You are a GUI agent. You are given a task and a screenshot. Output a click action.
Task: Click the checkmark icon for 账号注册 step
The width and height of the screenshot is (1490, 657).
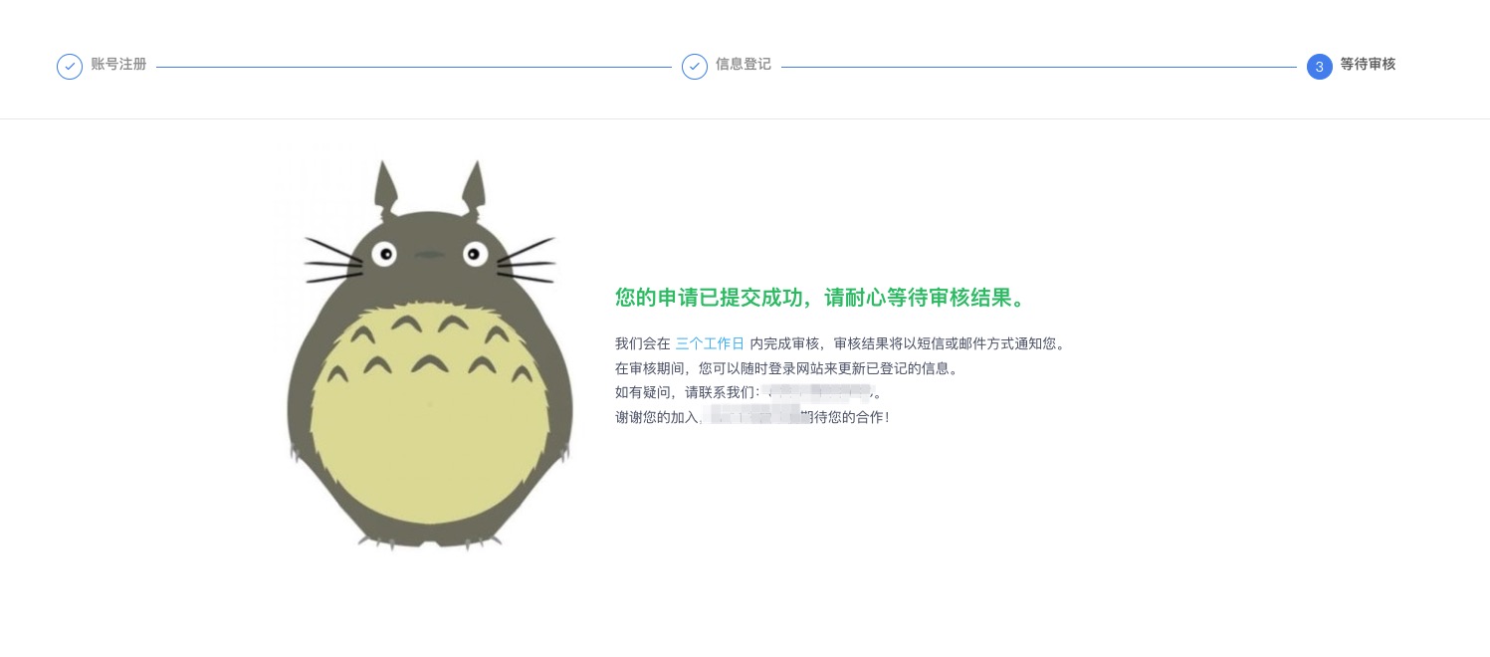[70, 67]
